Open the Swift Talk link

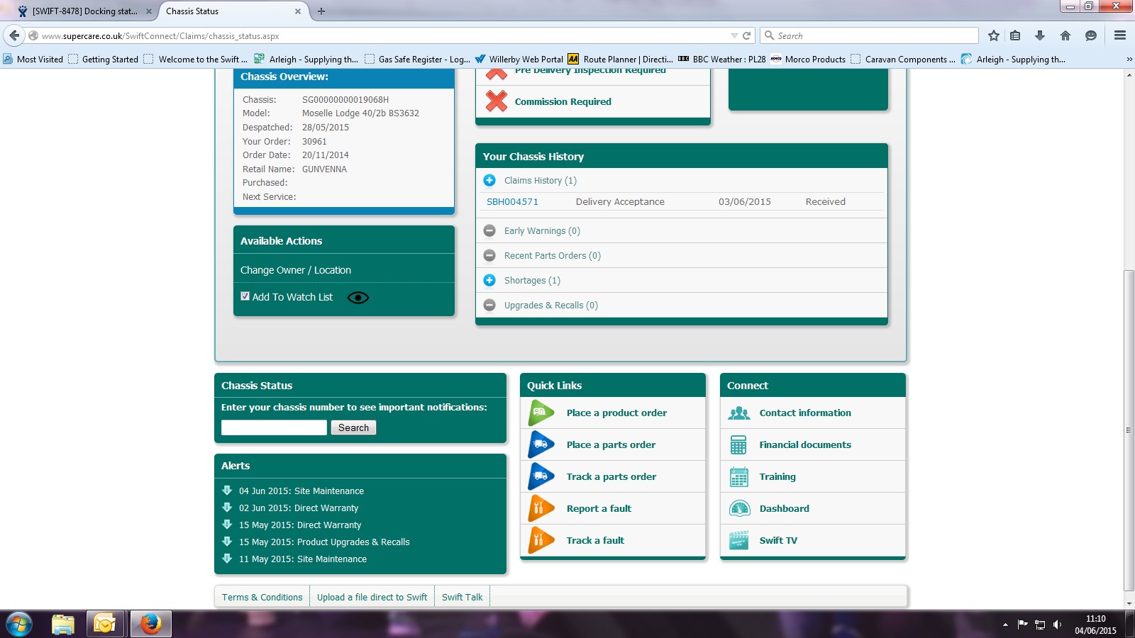tap(463, 598)
